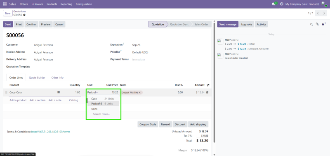Click the Expiration Sep 28 field
330x156 pixels.
coord(137,45)
